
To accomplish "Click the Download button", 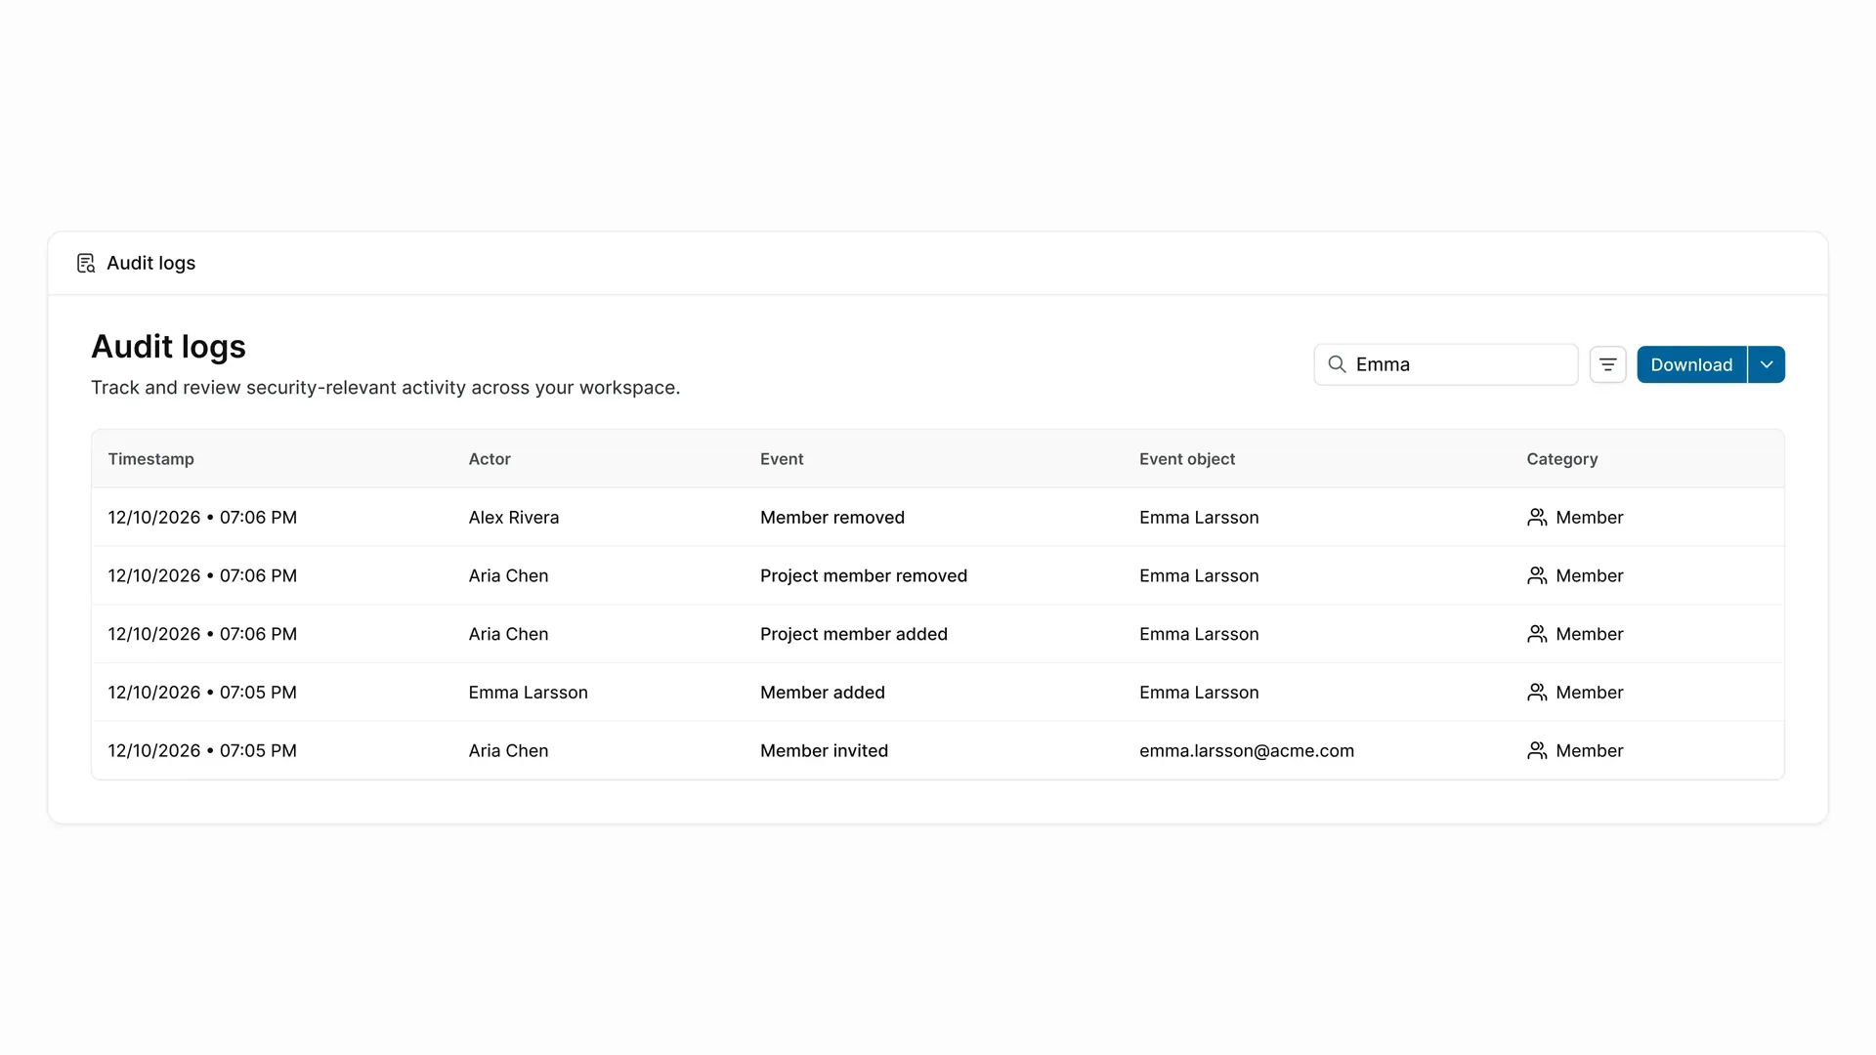I will (1691, 364).
